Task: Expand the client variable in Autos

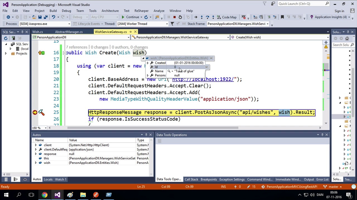Action: (36, 145)
